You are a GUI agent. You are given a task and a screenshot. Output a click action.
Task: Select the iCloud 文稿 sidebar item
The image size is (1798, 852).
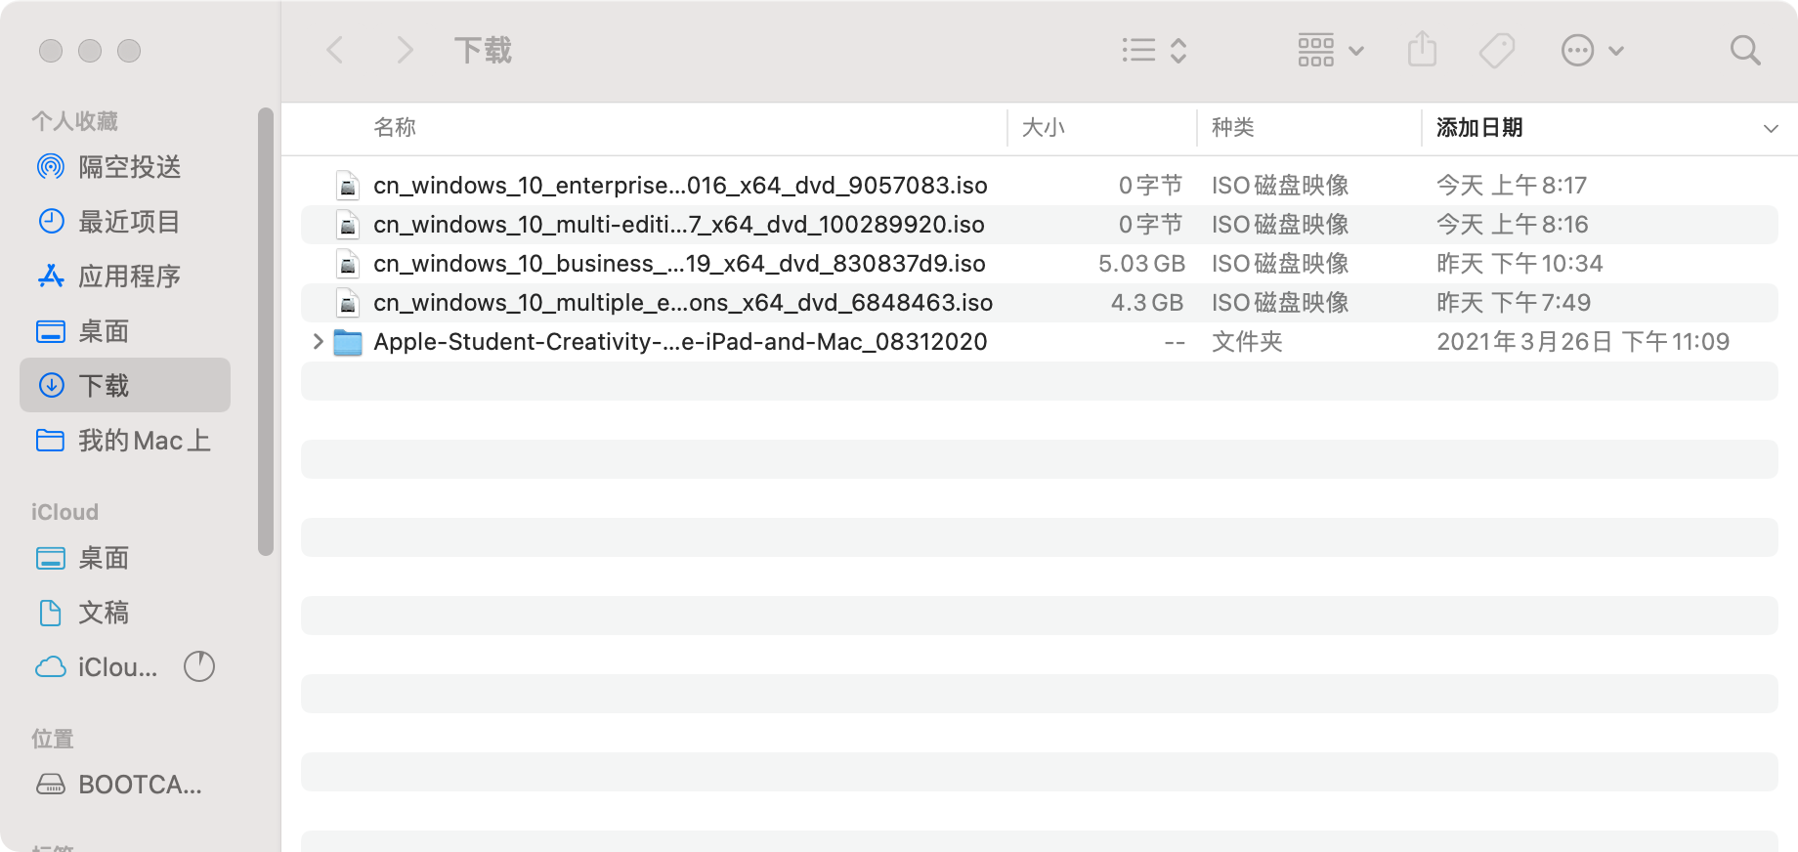104,613
